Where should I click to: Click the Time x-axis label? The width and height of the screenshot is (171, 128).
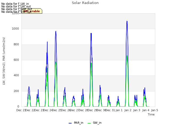click(x=151, y=114)
